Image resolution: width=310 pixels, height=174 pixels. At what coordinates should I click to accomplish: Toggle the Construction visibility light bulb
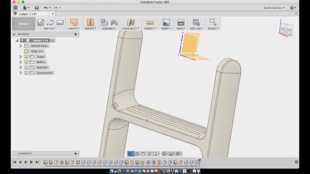[x=26, y=73]
